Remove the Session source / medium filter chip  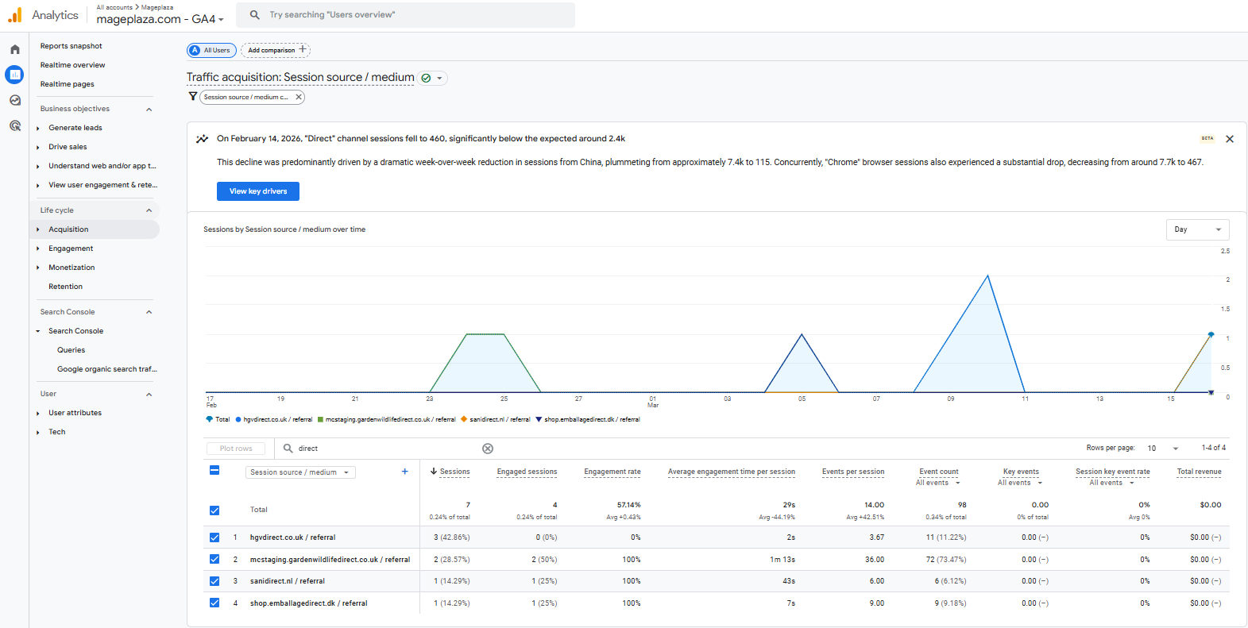click(x=299, y=97)
